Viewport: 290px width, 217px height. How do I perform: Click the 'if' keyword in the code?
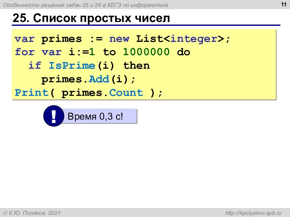[x=34, y=65]
